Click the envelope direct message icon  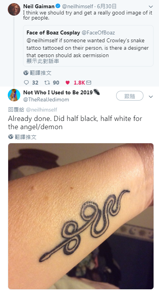(x=89, y=83)
